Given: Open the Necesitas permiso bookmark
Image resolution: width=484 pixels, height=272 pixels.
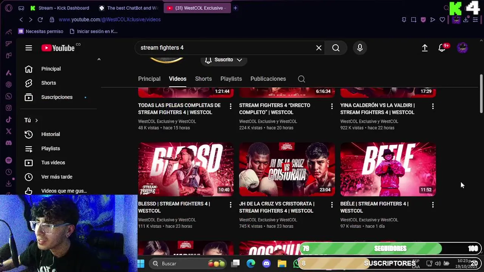Looking at the screenshot, I should tap(41, 31).
